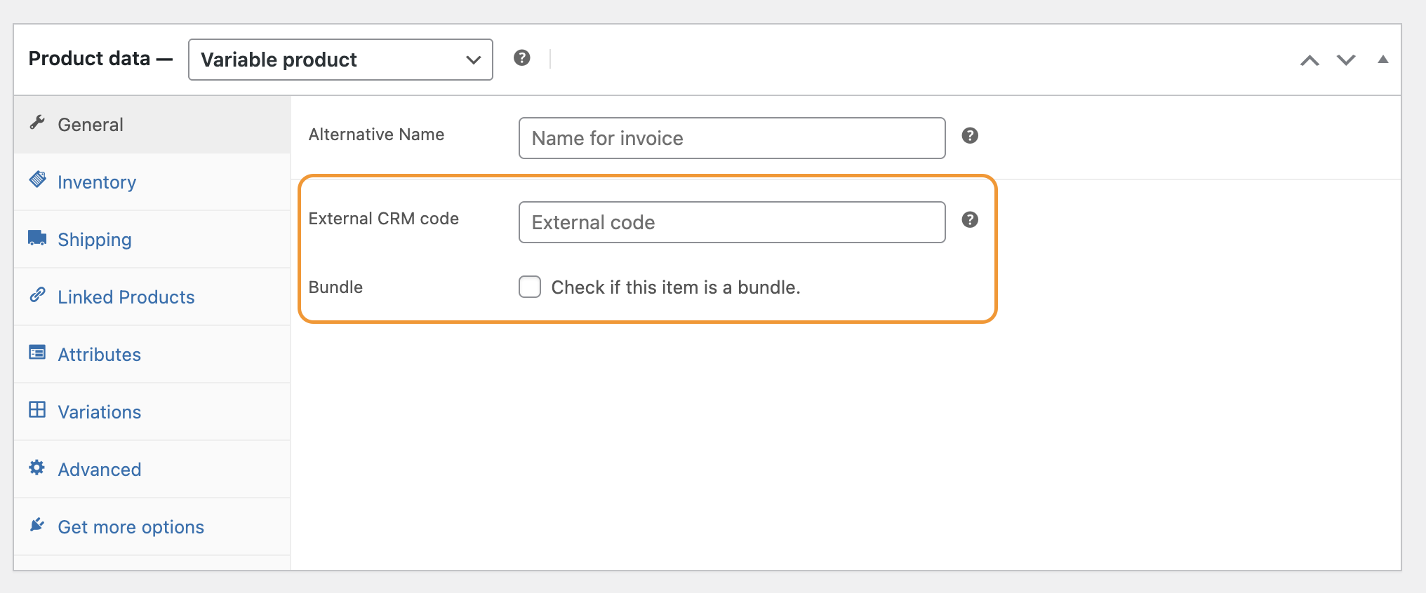Click the Attributes list icon
The height and width of the screenshot is (593, 1426).
point(37,352)
